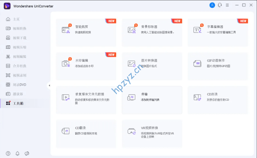Select the Subtitle Editor (字幕编辑器) icon

coord(197,30)
